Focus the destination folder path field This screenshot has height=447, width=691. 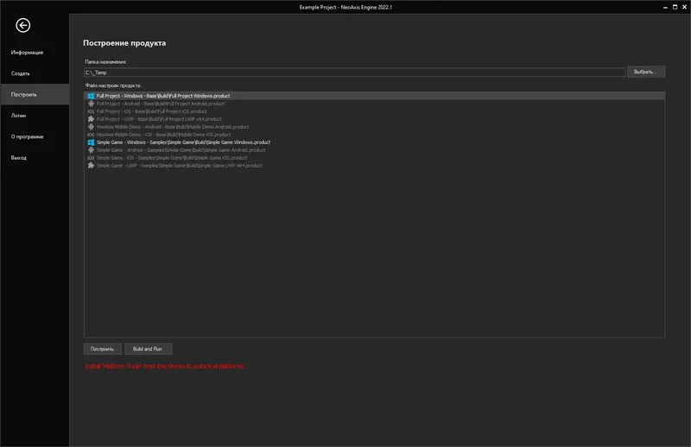point(354,72)
